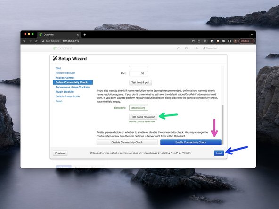Click the yellow minimize window button

point(29,34)
